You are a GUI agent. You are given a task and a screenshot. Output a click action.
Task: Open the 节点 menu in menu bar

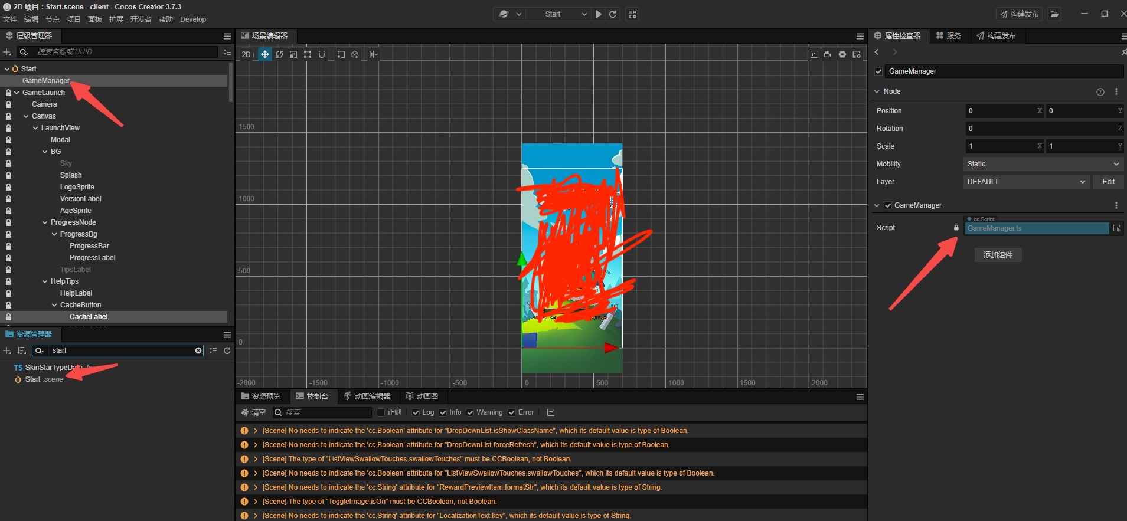[53, 19]
